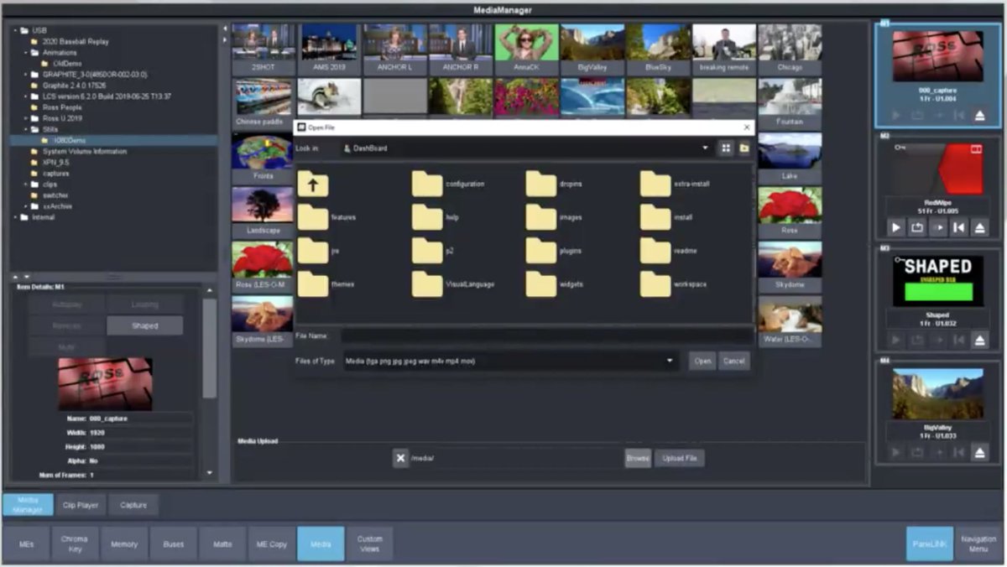
Task: Cancel the Open File dialog
Action: pyautogui.click(x=733, y=361)
